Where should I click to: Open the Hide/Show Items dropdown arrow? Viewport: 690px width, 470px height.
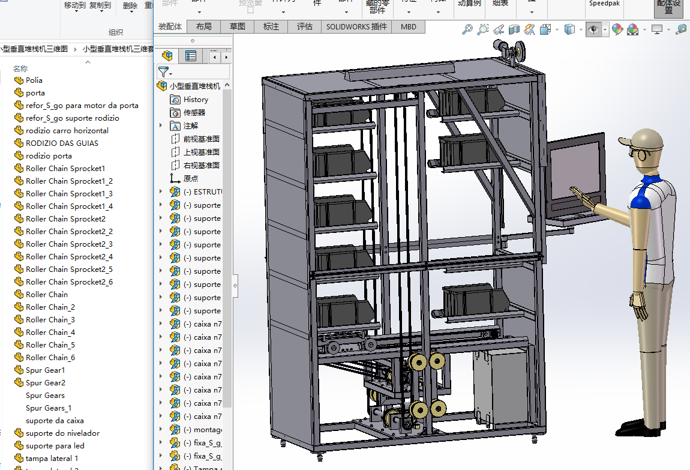(605, 29)
